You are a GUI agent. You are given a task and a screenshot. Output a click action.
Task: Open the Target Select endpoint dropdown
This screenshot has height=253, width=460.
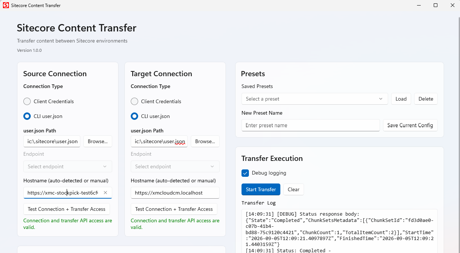[x=175, y=166]
